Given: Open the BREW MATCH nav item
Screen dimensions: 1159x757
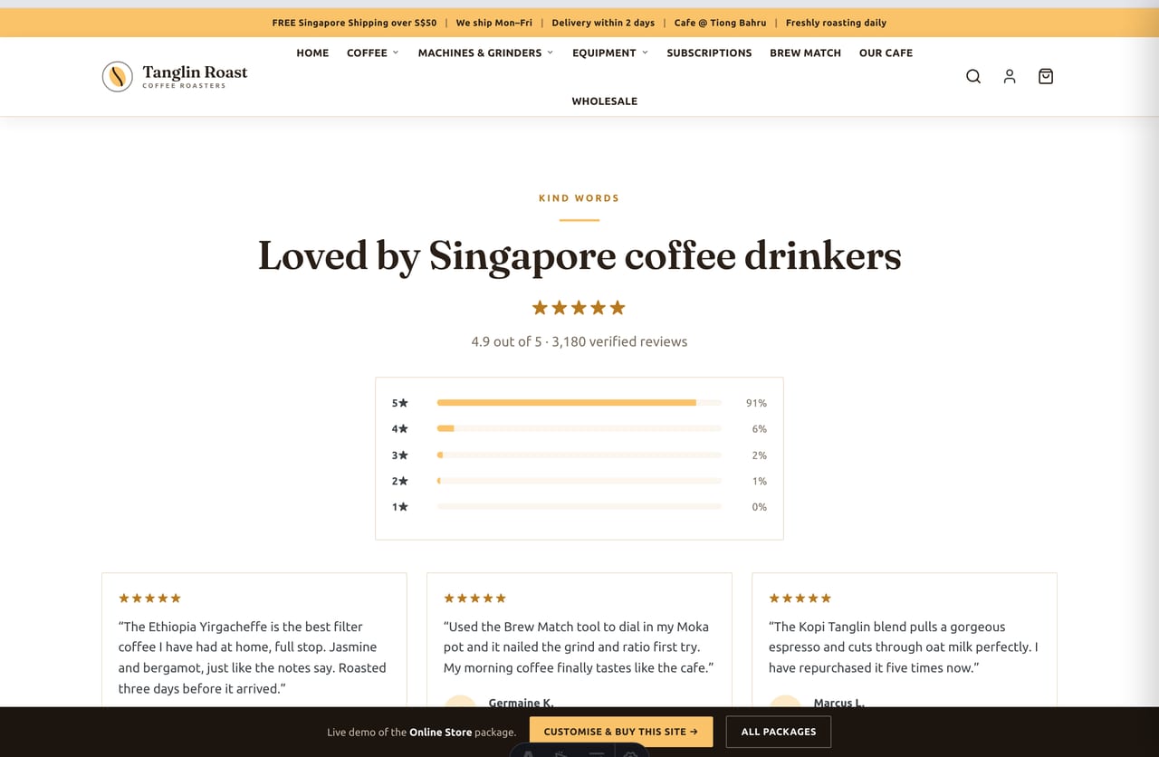Looking at the screenshot, I should [805, 53].
